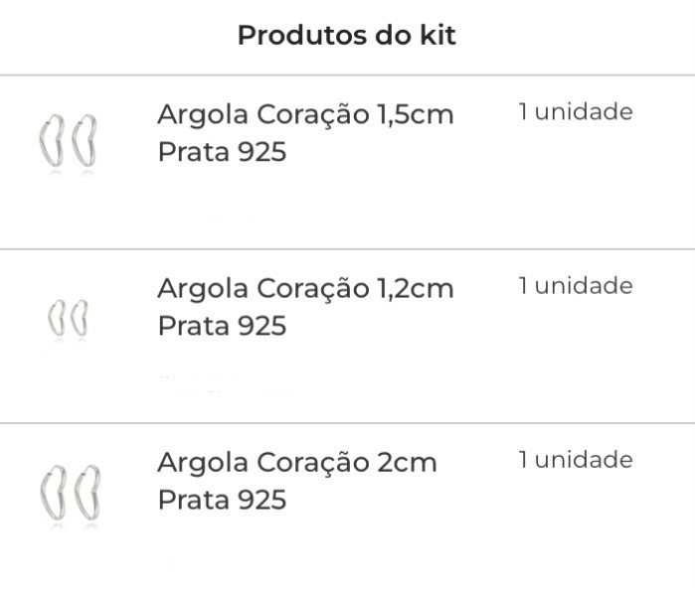The width and height of the screenshot is (695, 595).
Task: Open the "Argola Coração 1,5cm" product title
Action: click(x=305, y=115)
